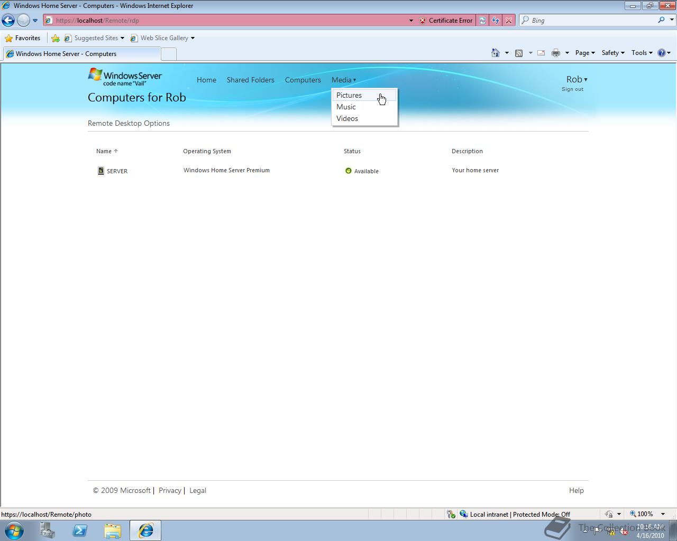Click the add-ons status bar icon

451,514
